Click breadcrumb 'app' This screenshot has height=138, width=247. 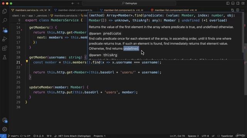(30, 16)
